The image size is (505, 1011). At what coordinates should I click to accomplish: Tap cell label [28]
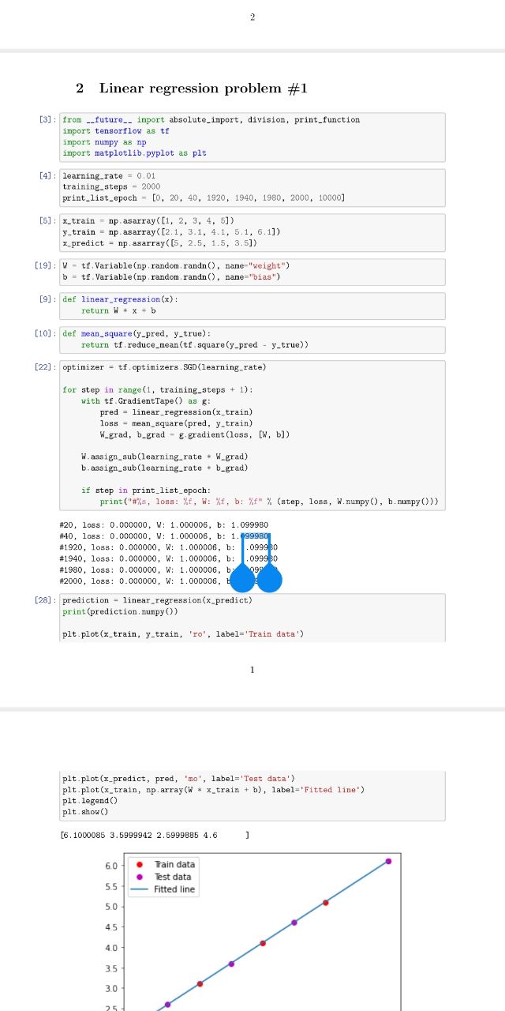coord(45,600)
